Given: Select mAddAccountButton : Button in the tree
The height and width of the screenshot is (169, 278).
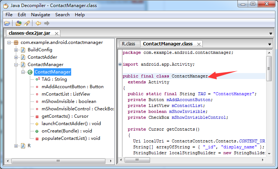Looking at the screenshot, I should (73, 87).
